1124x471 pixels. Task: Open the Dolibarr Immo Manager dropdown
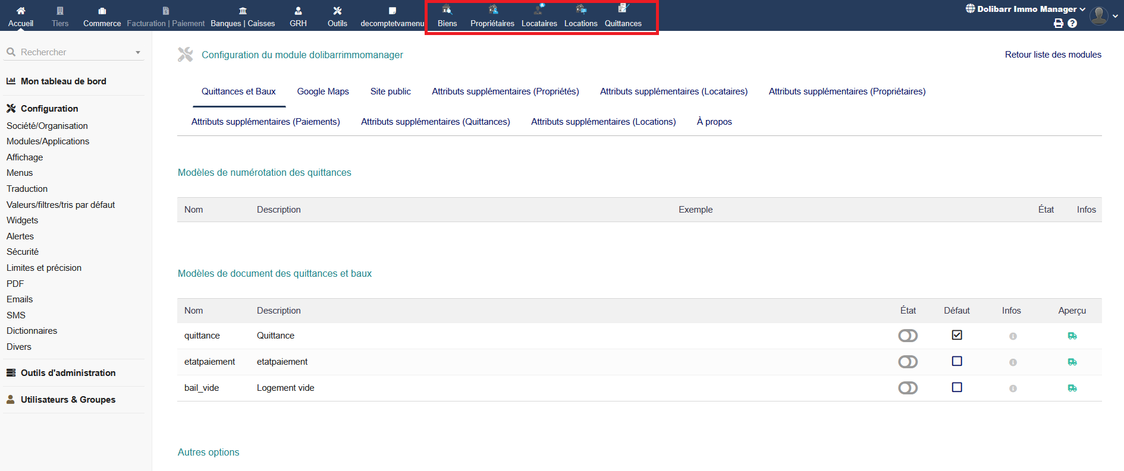1026,9
